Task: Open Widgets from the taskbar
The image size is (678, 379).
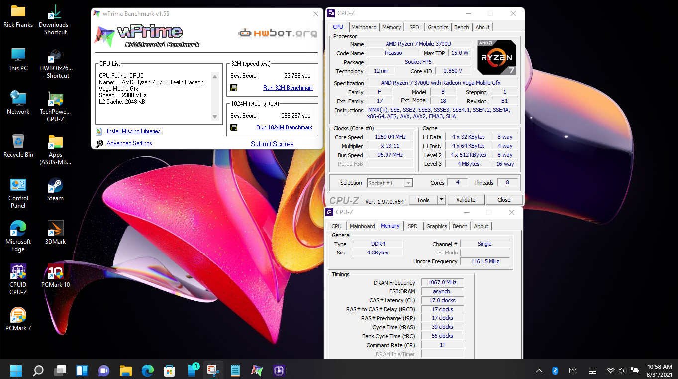Action: point(82,371)
